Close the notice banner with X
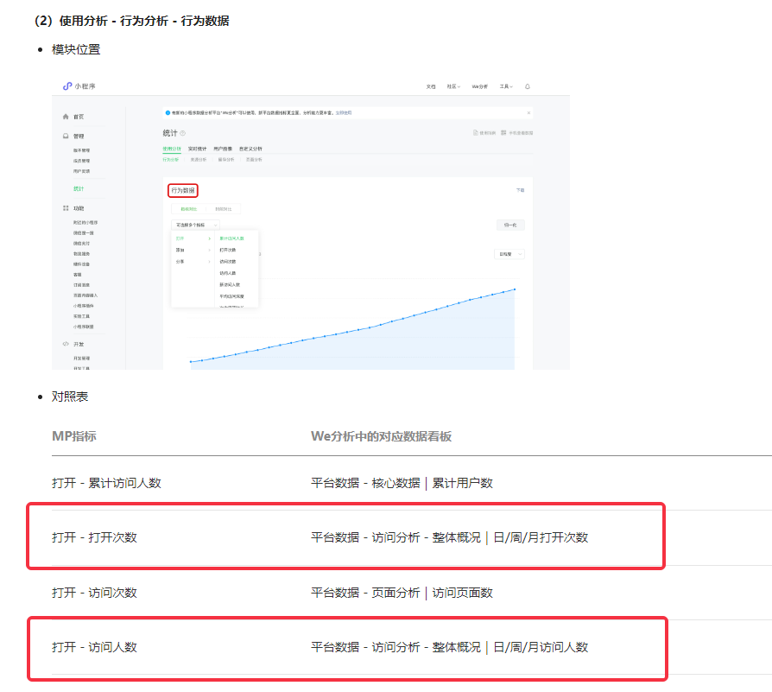 528,113
